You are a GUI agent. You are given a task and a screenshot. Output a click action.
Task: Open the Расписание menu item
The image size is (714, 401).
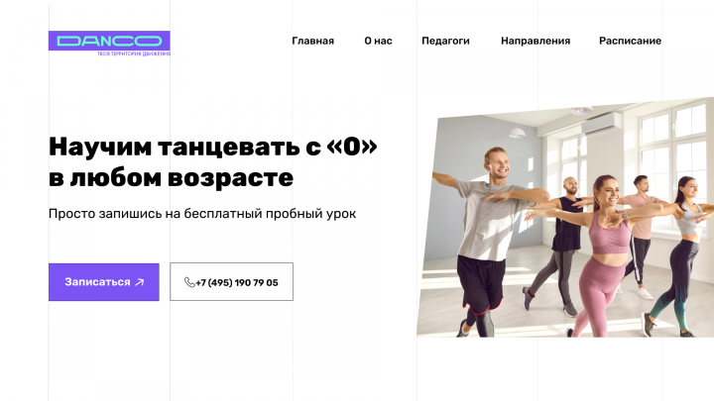point(631,41)
